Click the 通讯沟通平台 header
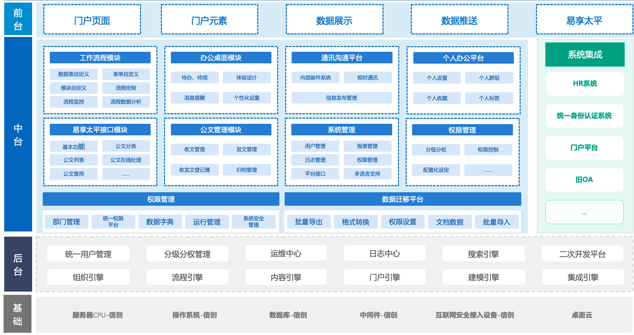634x335 pixels. (342, 58)
